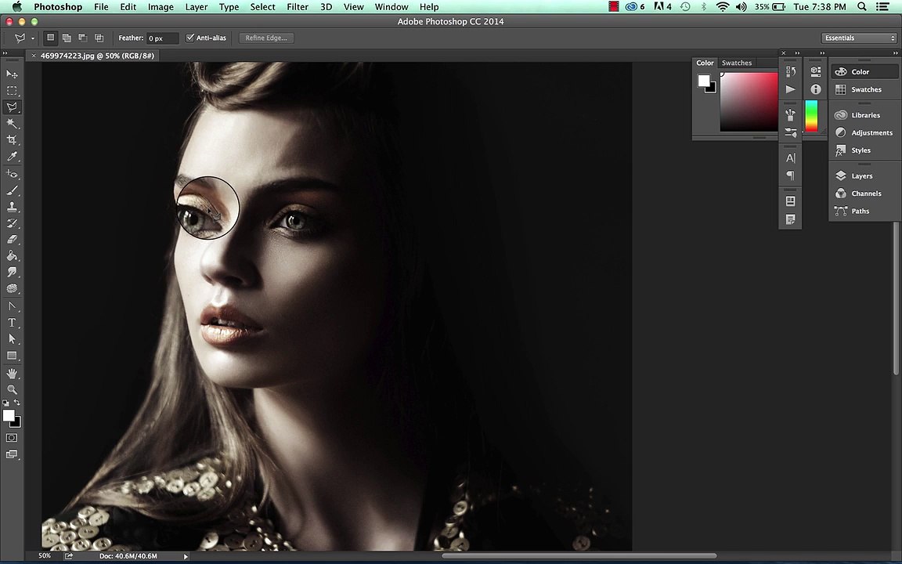Select the Hand tool
The width and height of the screenshot is (902, 564).
point(12,373)
